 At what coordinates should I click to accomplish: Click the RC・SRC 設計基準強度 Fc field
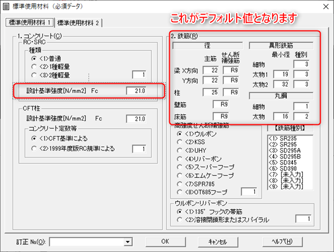pos(136,90)
